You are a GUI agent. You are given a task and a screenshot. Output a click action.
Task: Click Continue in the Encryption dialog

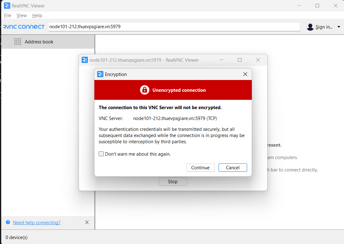coord(200,167)
